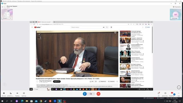Launch Microsoft Edge from the taskbar

(x=22, y=101)
